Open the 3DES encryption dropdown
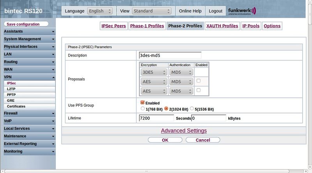The height and width of the screenshot is (173, 312). coord(154,72)
